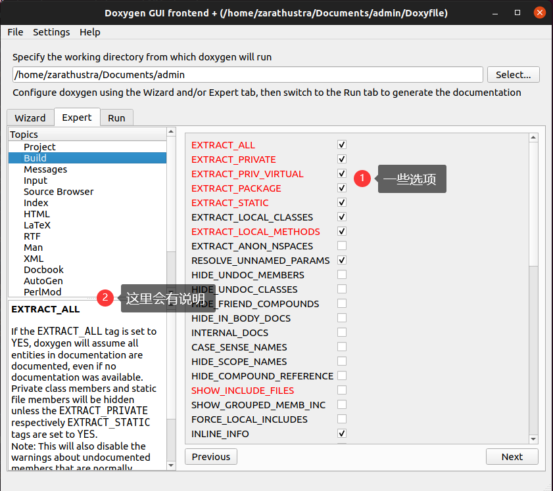Enable the HIDE_COMPOUND_REFERENCE checkbox
The width and height of the screenshot is (553, 491).
coord(341,375)
